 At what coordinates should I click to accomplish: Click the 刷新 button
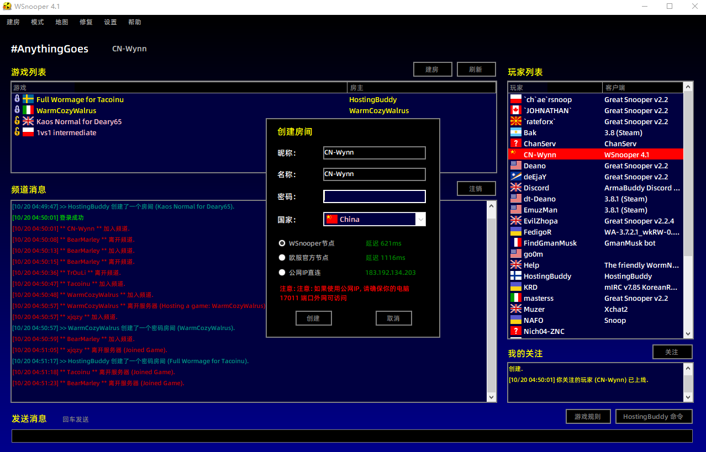pyautogui.click(x=476, y=69)
